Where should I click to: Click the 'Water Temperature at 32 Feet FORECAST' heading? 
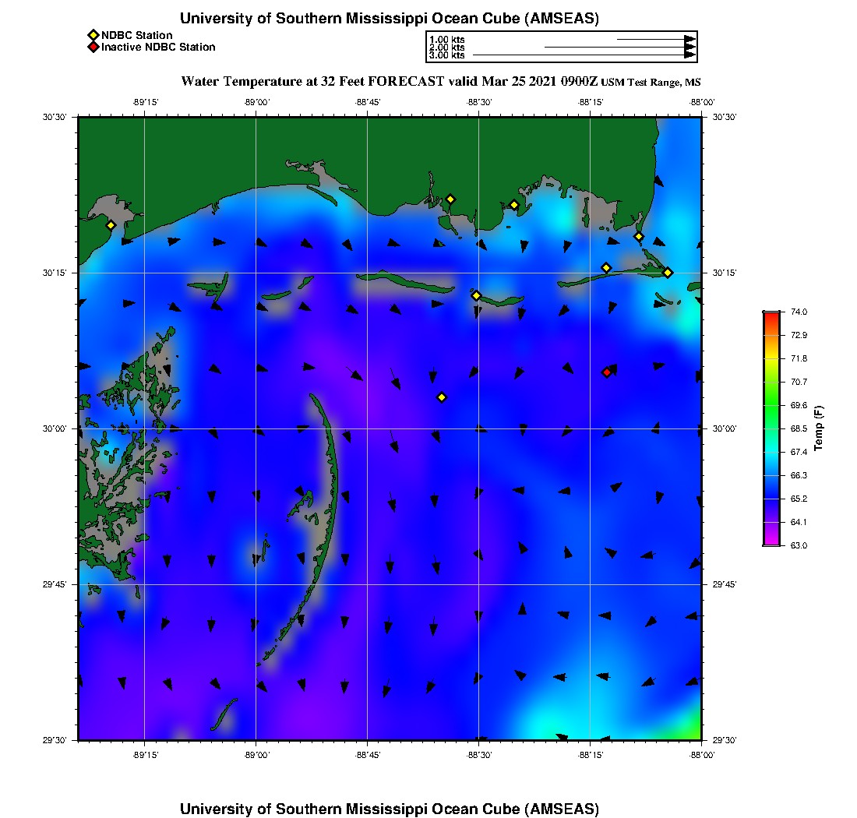pyautogui.click(x=312, y=81)
